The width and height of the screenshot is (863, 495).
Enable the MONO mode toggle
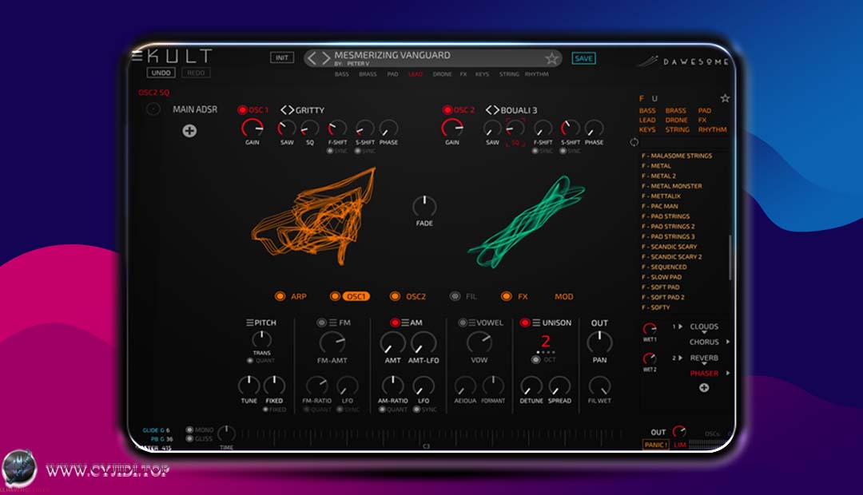(x=190, y=430)
